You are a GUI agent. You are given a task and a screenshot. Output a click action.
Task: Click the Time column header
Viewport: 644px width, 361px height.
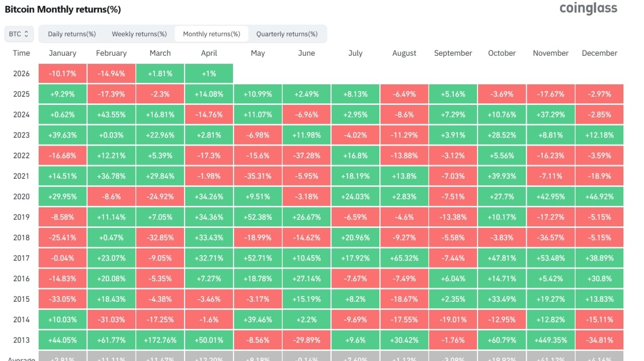[x=22, y=53]
